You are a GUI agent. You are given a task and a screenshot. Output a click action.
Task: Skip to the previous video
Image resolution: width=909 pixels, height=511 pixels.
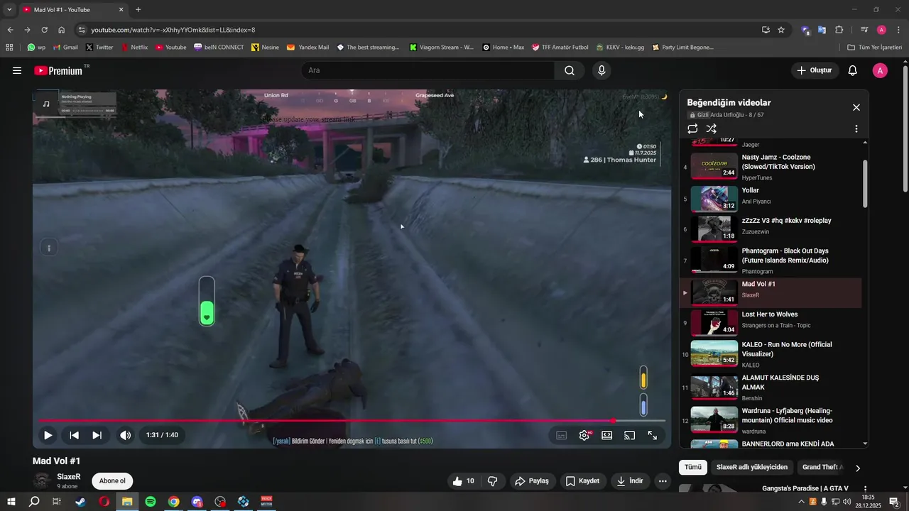[74, 435]
